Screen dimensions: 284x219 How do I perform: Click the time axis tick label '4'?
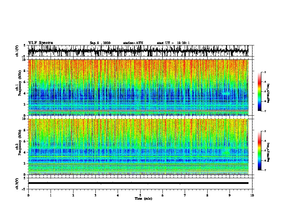pos(118,195)
